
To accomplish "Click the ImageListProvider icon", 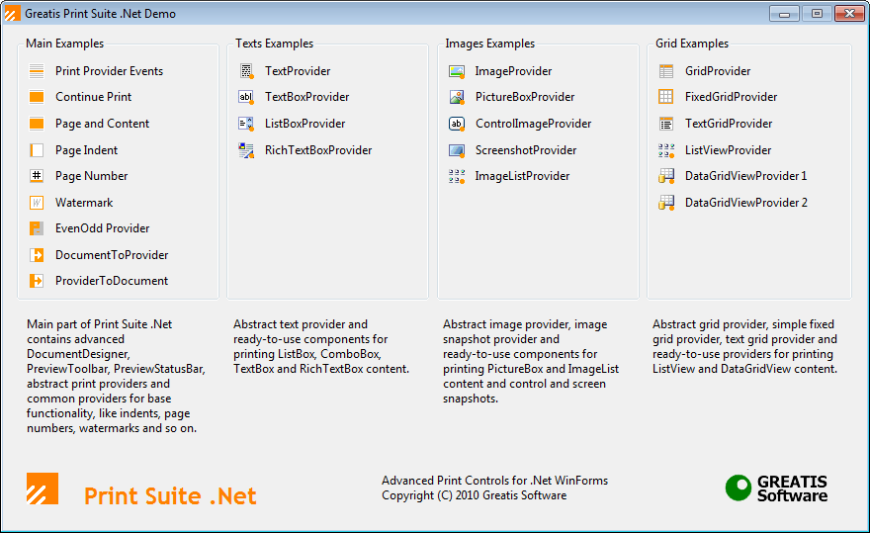I will 456,176.
